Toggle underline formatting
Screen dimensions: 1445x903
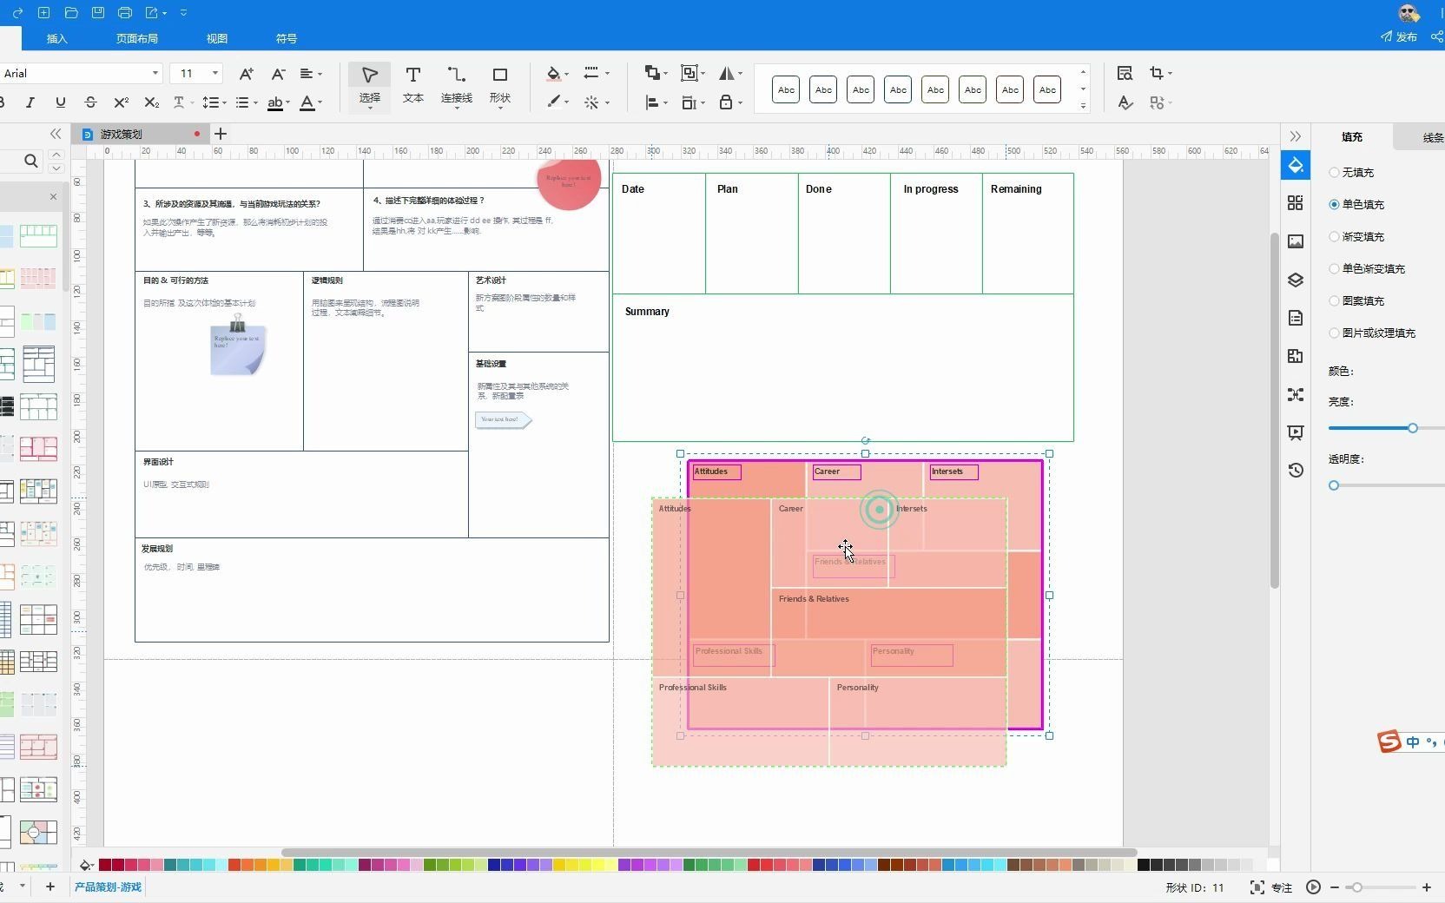coord(60,102)
